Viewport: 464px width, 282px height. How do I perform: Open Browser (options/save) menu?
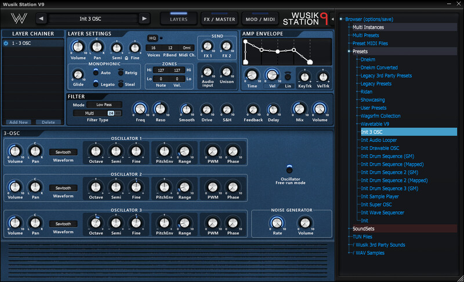[369, 19]
